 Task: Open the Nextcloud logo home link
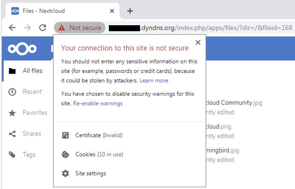pos(22,49)
